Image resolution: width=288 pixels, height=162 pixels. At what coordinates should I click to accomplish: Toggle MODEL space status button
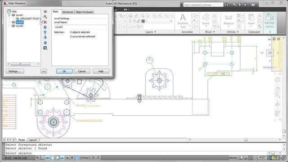[234, 158]
